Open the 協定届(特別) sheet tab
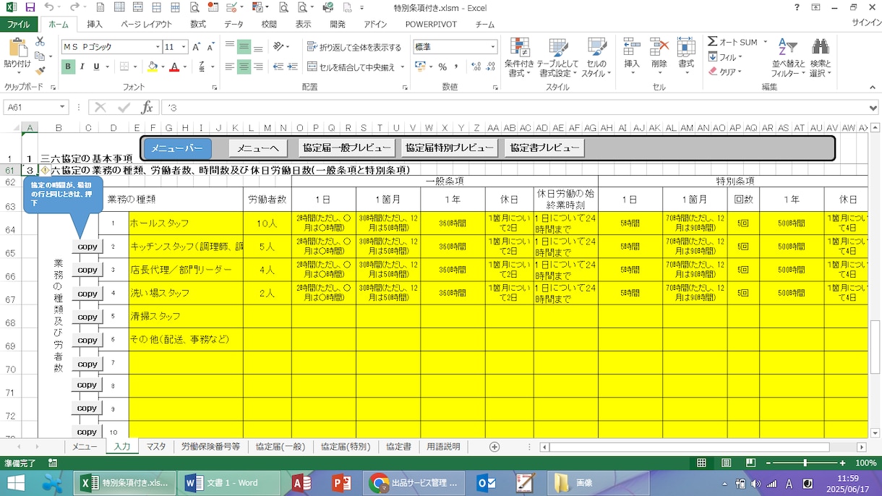This screenshot has height=496, width=882. click(x=346, y=447)
